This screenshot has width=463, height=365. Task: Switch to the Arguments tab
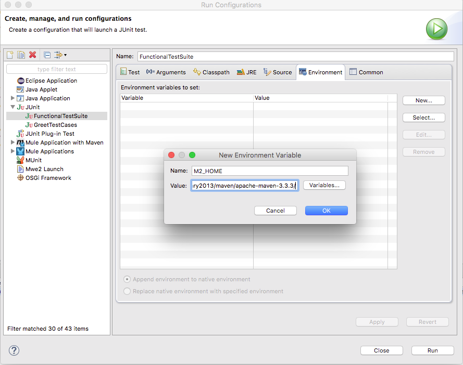(x=166, y=72)
